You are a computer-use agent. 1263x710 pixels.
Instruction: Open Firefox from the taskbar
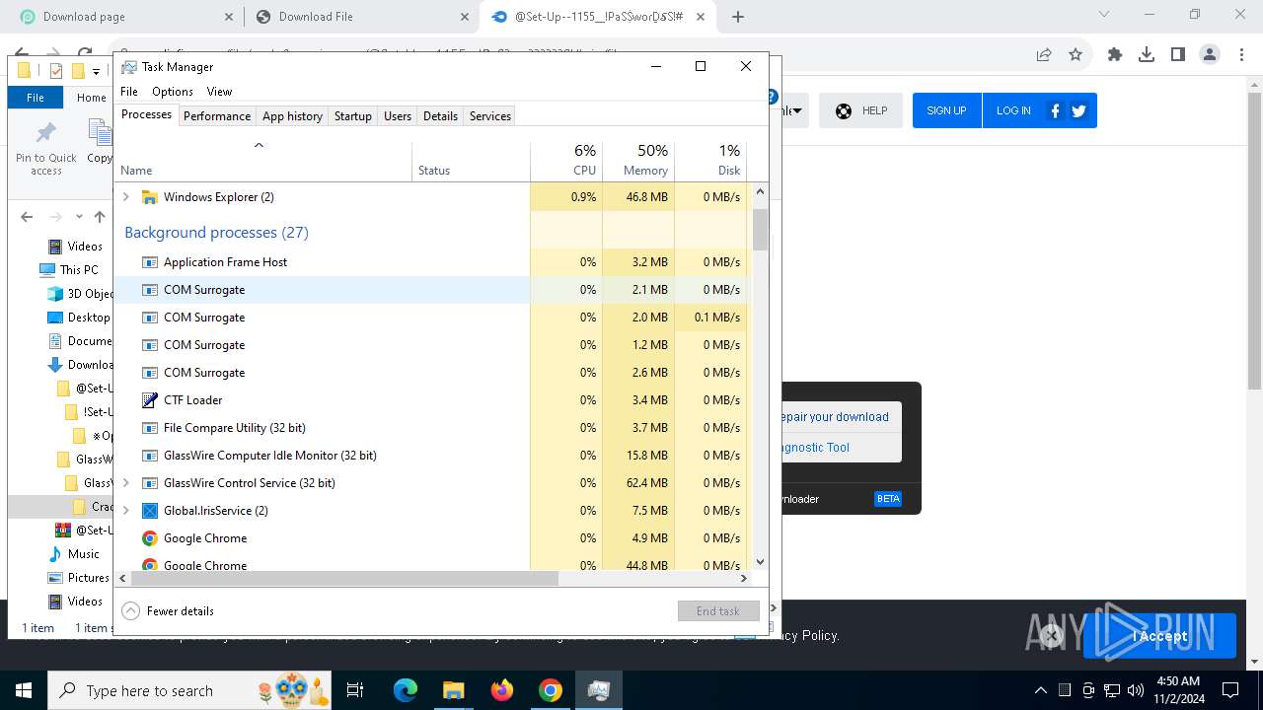(502, 690)
